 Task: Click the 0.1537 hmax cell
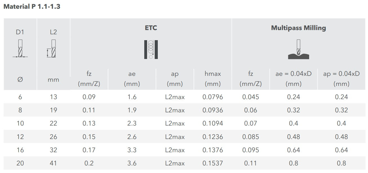[212, 163]
